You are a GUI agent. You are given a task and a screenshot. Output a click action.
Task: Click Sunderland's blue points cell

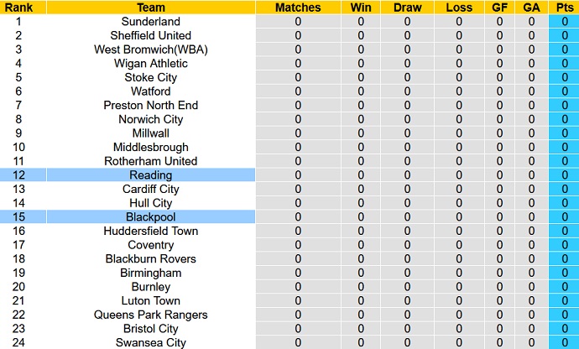pos(564,21)
